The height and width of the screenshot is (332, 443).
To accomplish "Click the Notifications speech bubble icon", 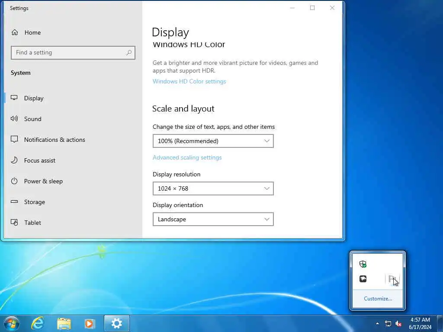I will tap(14, 139).
